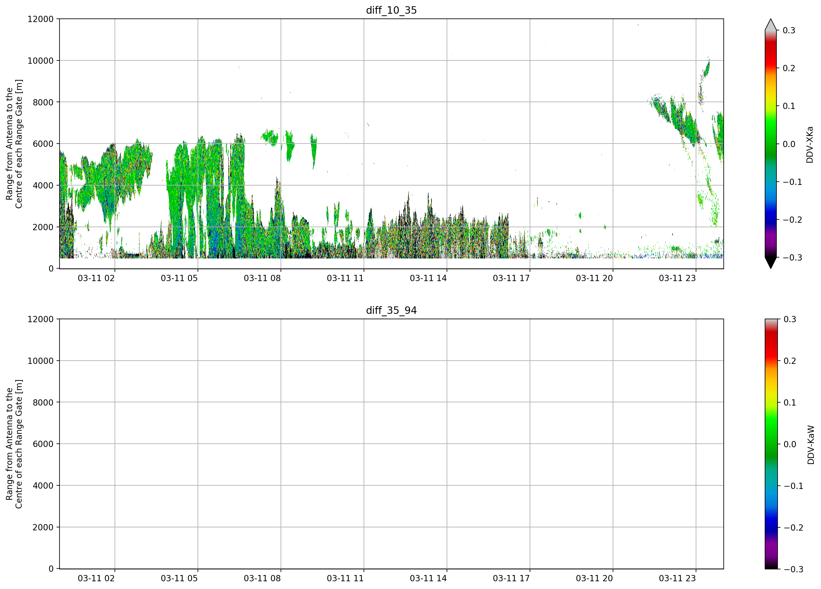Select the DDV-KaW colorbar label

click(x=811, y=445)
